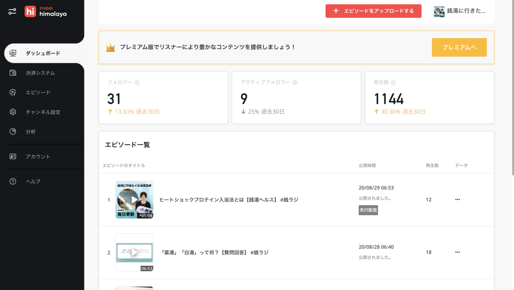Screen dimensions: 514x290
Task: Open the 分析 analytics chart icon
Action: coord(13,132)
